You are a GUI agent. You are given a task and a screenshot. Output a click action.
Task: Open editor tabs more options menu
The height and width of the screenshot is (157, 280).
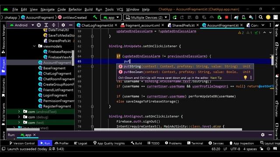point(270,25)
